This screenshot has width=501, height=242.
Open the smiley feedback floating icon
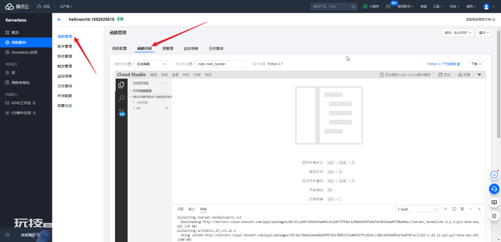[x=495, y=174]
